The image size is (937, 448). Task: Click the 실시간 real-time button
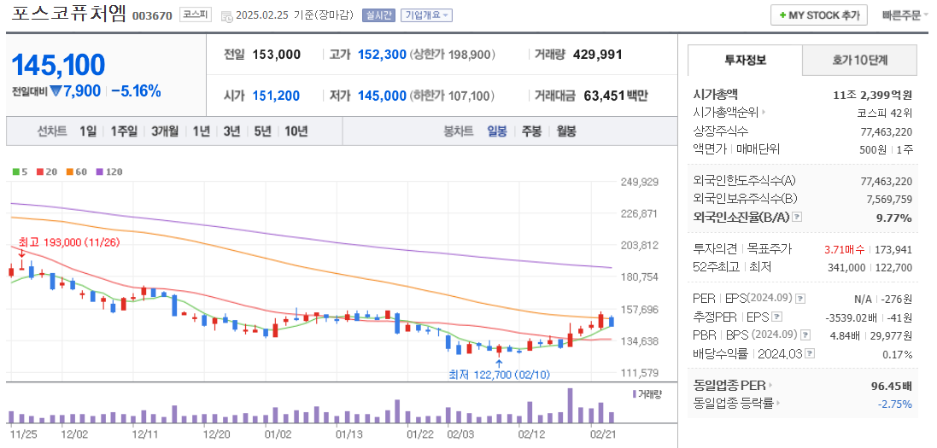[x=378, y=15]
